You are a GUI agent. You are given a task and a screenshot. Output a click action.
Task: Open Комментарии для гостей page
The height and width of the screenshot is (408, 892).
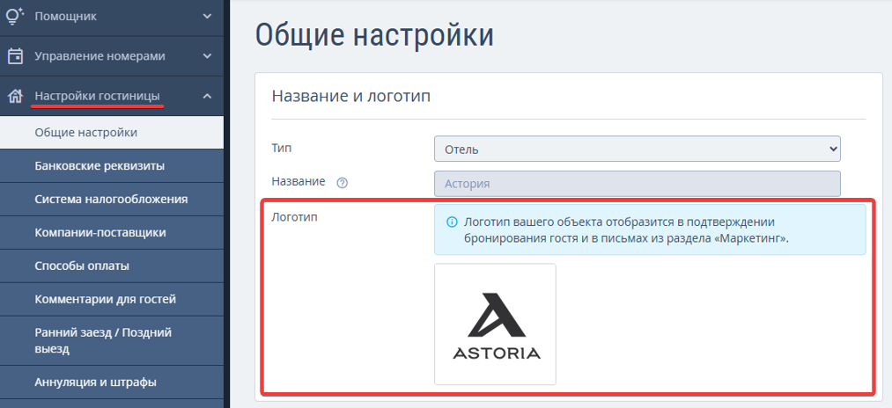pos(112,299)
